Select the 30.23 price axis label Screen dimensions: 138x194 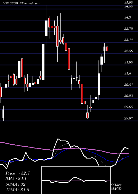click(x=128, y=96)
